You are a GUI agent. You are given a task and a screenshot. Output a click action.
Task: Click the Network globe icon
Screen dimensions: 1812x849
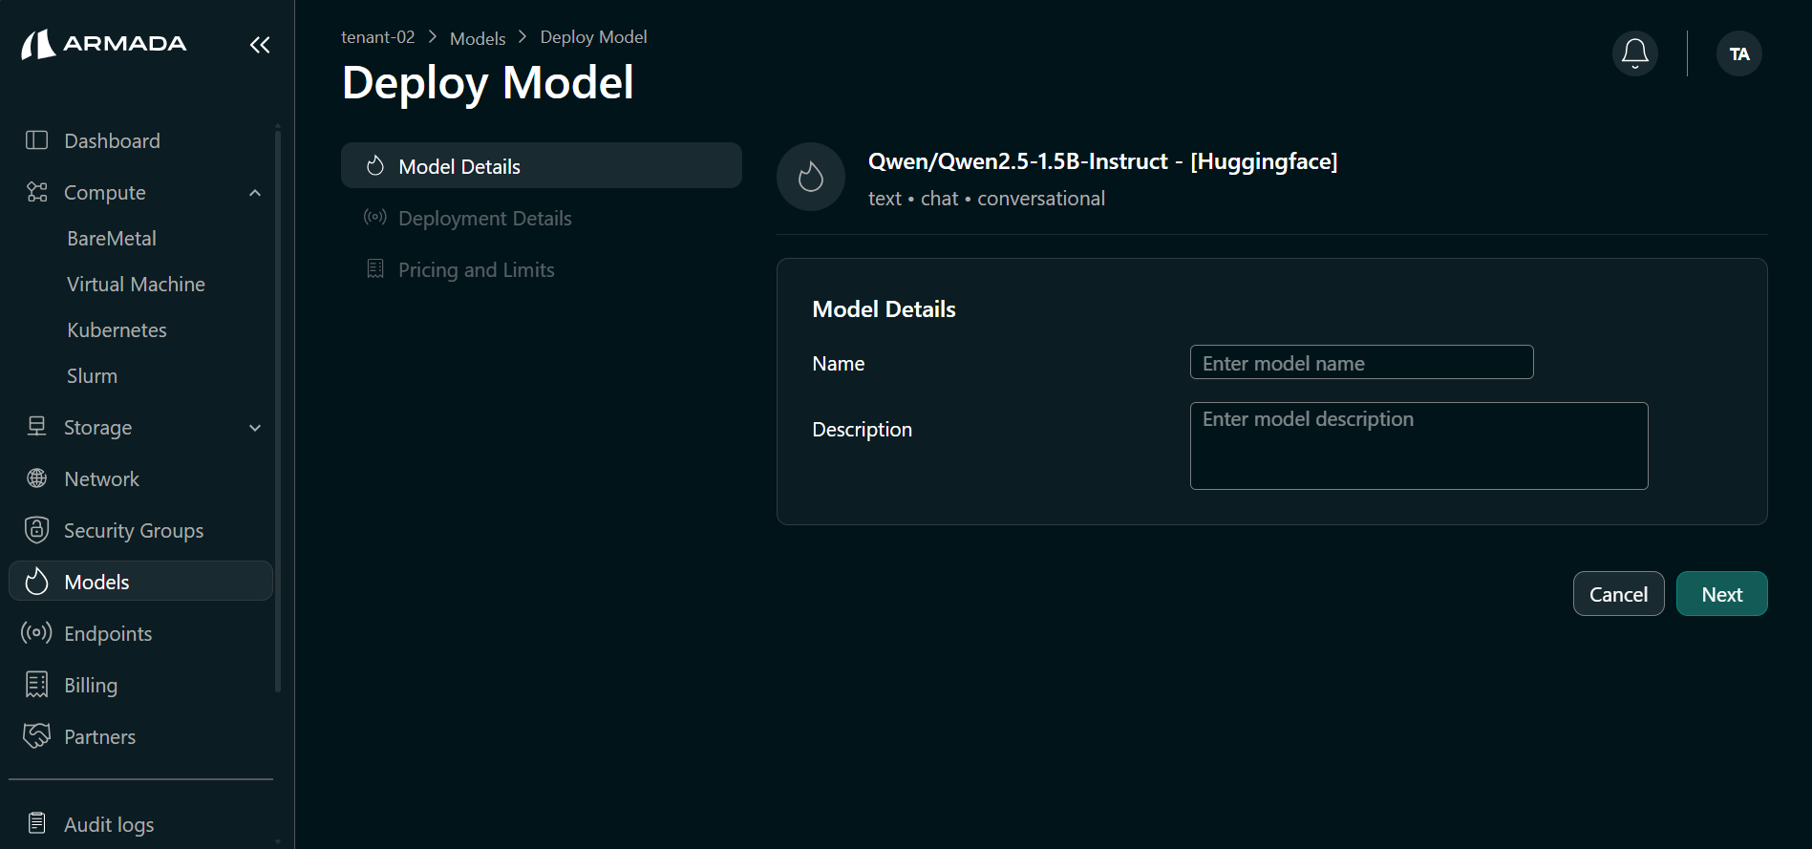36,478
